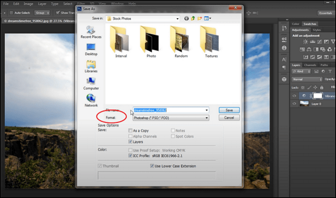336x198 pixels.
Task: Enable the As a Copy checkbox
Action: pos(130,130)
